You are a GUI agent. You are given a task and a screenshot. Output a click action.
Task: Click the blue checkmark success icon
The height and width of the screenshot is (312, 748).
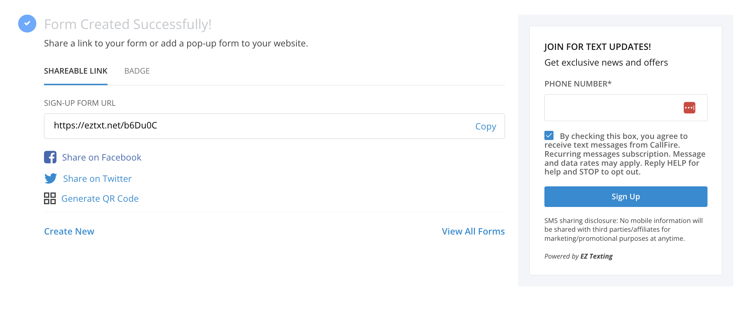coord(27,24)
